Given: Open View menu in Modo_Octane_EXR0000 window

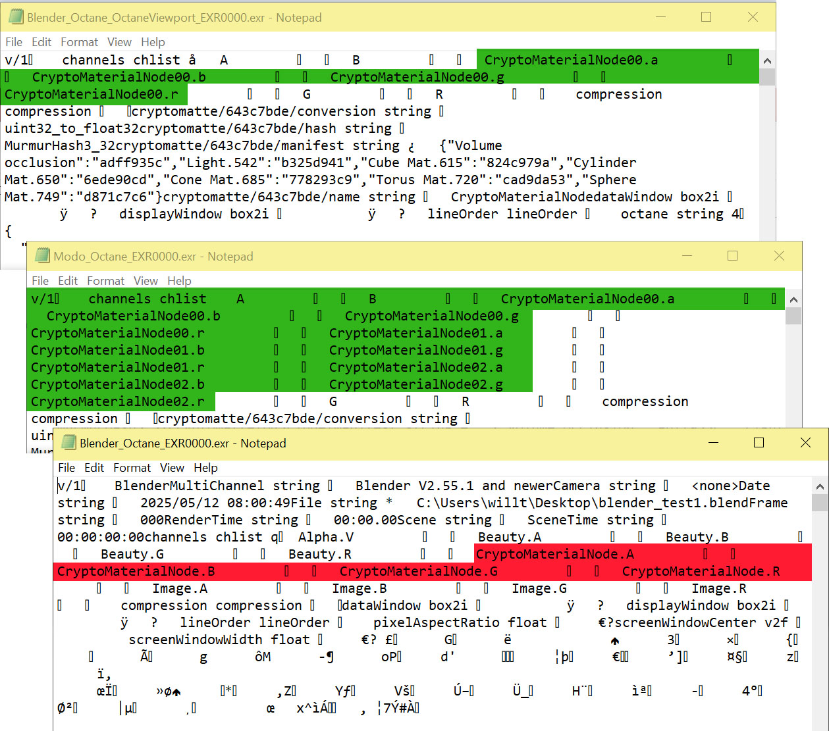Looking at the screenshot, I should point(146,281).
